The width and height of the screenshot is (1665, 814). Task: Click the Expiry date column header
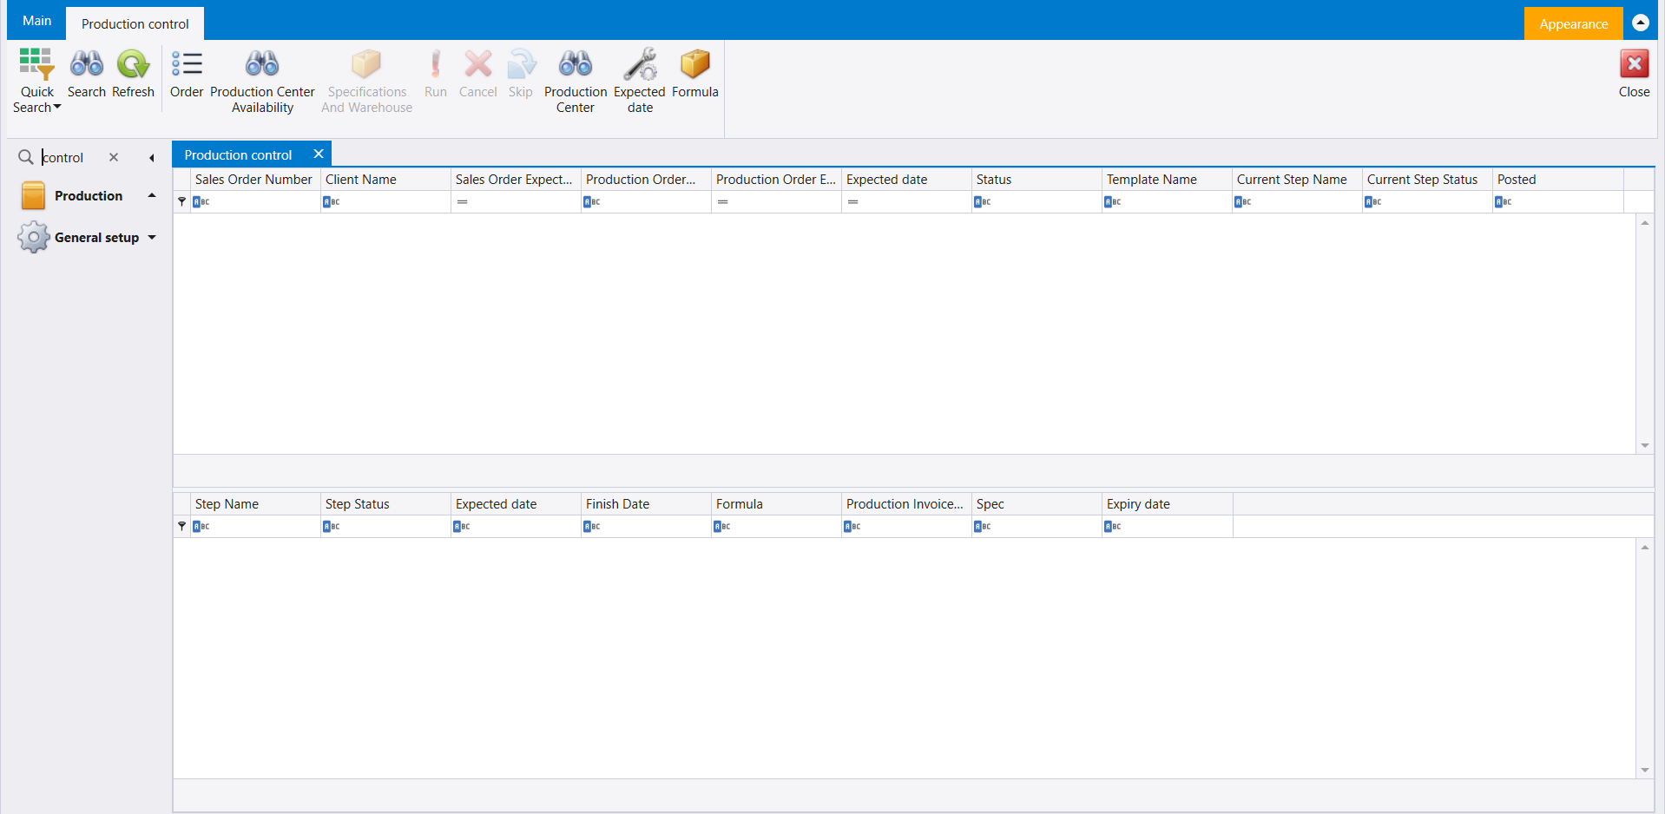pyautogui.click(x=1167, y=504)
